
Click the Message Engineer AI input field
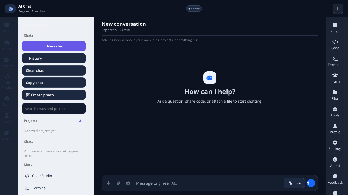click(208, 183)
